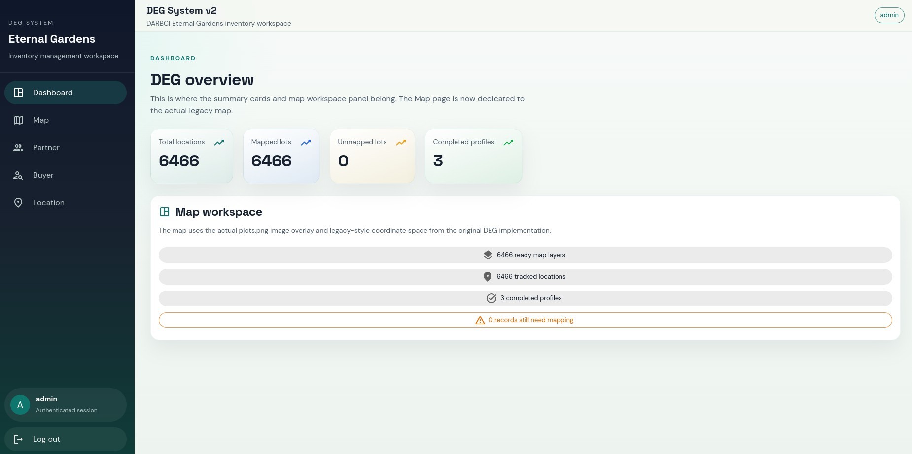Click the Dashboard grid icon in sidebar
Screen dimensions: 912x454
coord(18,93)
